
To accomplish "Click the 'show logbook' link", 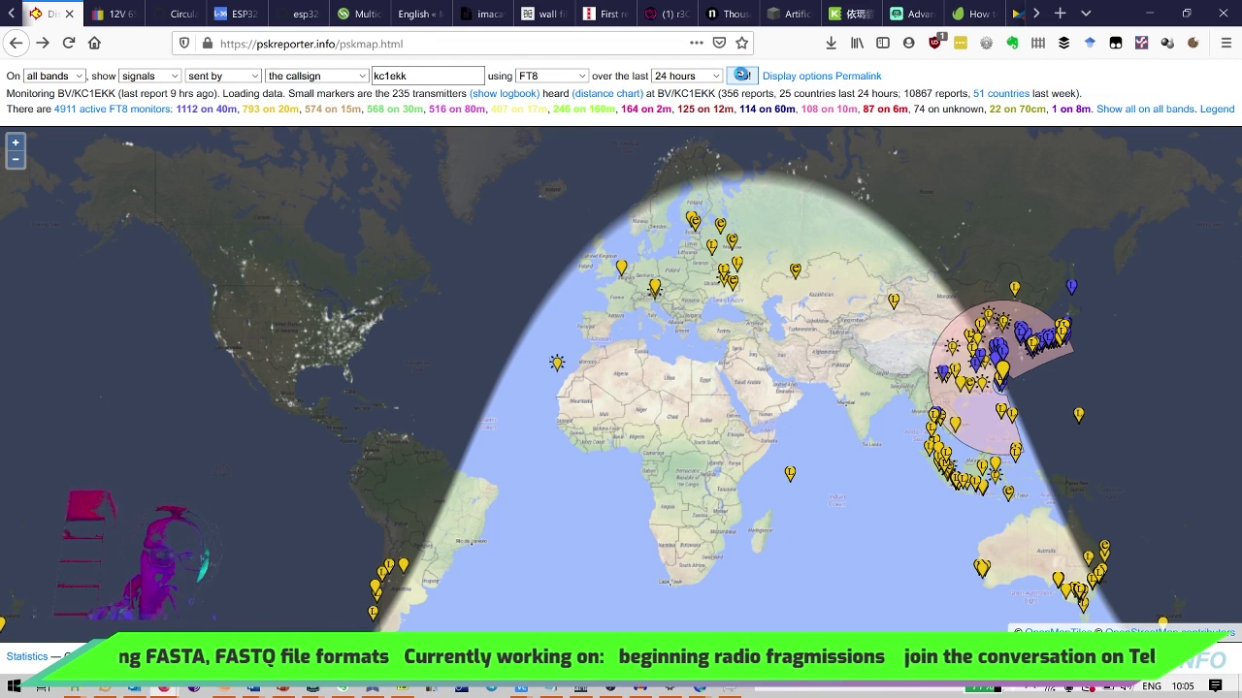I will point(505,93).
